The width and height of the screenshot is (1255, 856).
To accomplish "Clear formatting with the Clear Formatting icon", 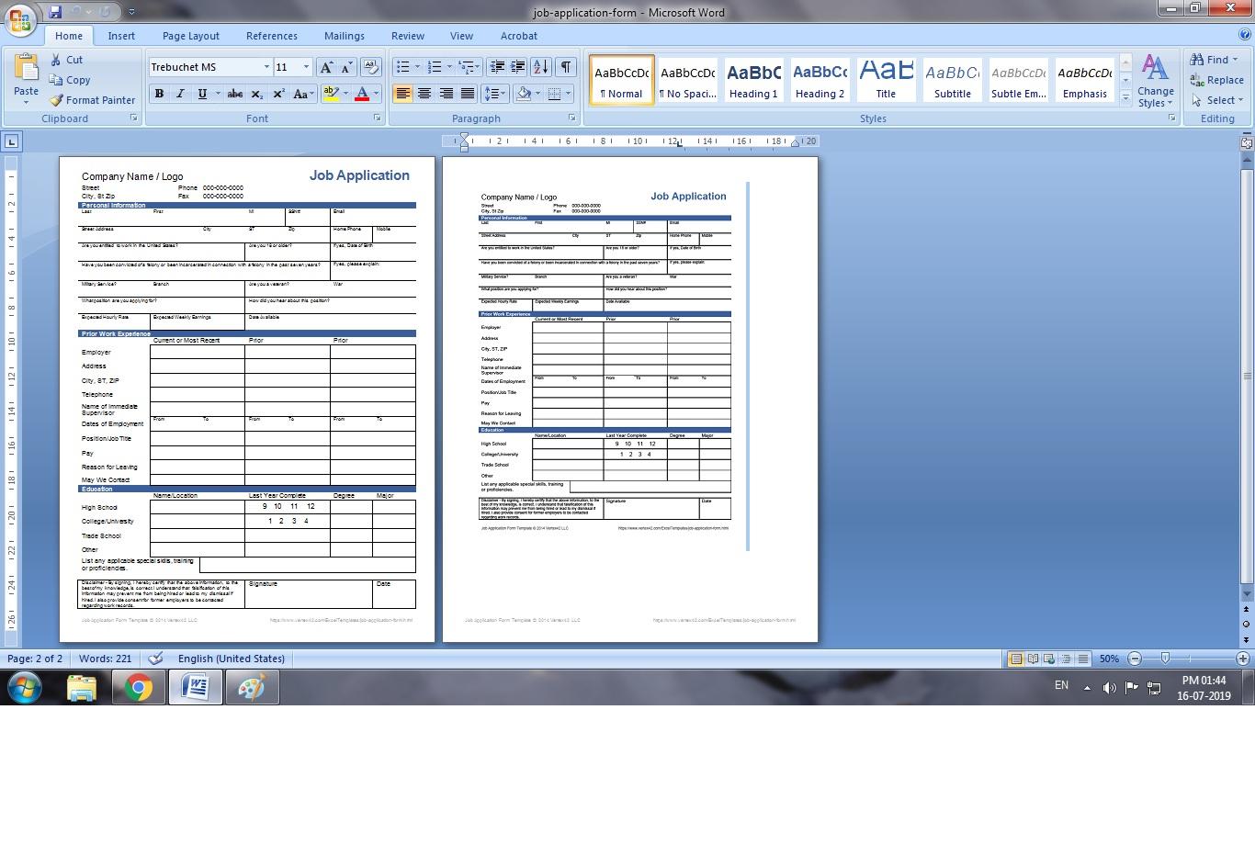I will [x=372, y=66].
